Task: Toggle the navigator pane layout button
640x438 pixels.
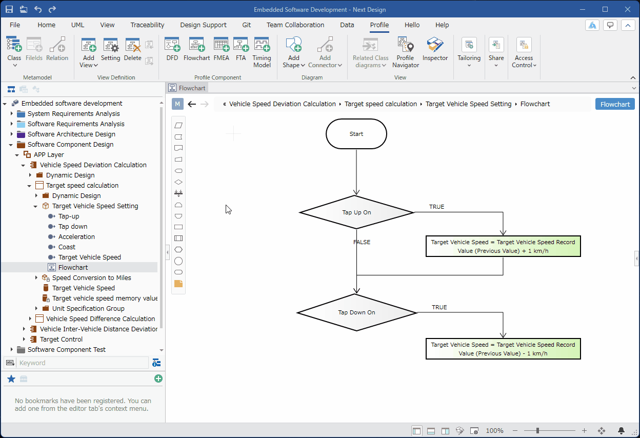Action: 416,430
